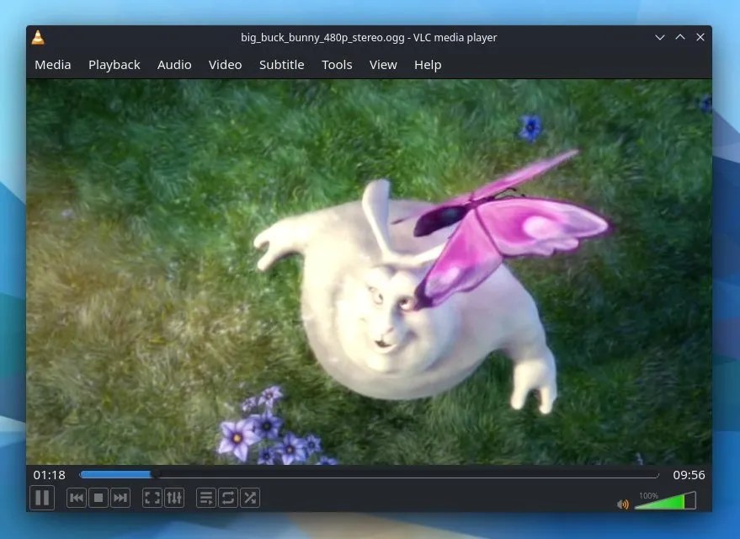This screenshot has width=740, height=539.
Task: Stop playback
Action: point(98,498)
